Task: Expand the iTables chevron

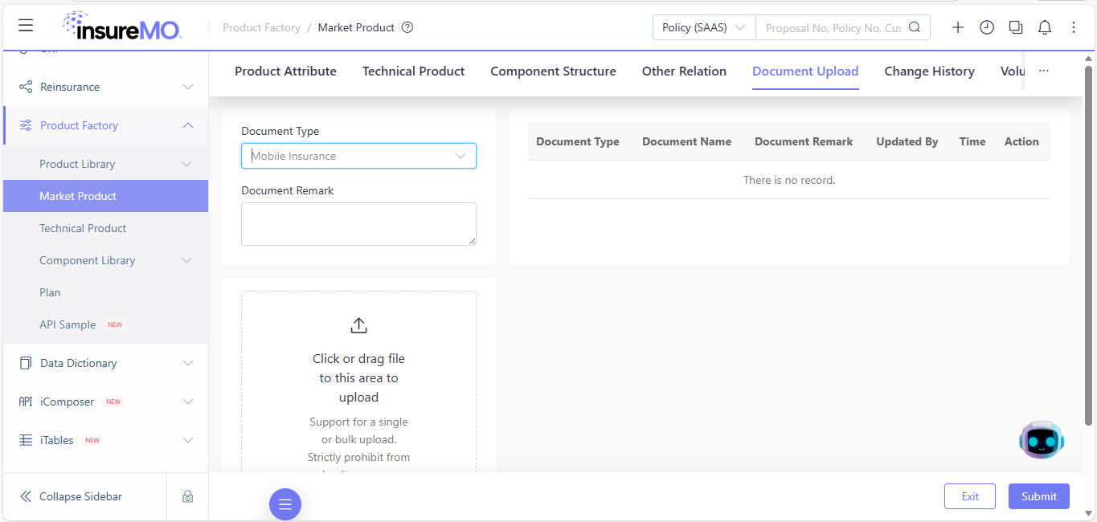Action: (188, 440)
